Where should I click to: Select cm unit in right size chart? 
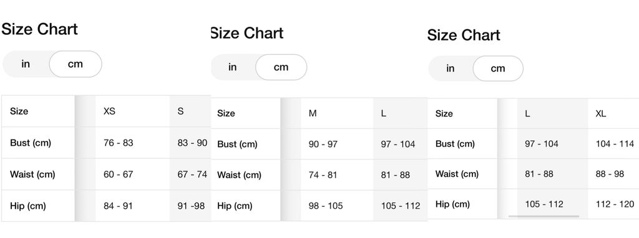coord(497,69)
